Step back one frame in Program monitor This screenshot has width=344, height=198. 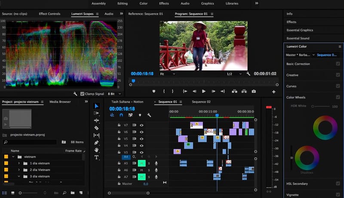pyautogui.click(x=194, y=91)
